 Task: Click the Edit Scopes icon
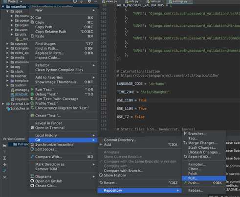pos(32,149)
